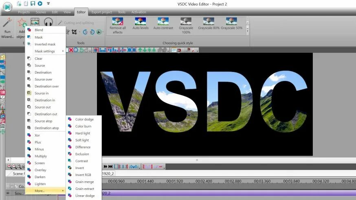Screen dimensions: 356x200
Task: Select Overlay blend mode
Action: coord(45,170)
